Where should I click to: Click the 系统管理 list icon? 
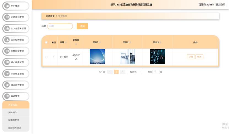tap(7, 96)
